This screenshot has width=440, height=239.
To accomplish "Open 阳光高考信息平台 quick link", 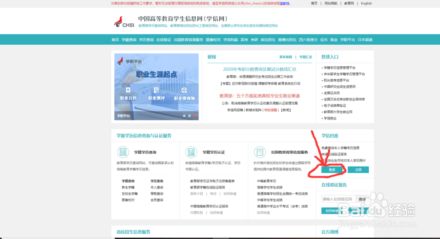I will pos(337,80).
